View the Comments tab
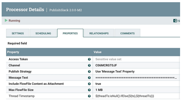 [x=127, y=33]
